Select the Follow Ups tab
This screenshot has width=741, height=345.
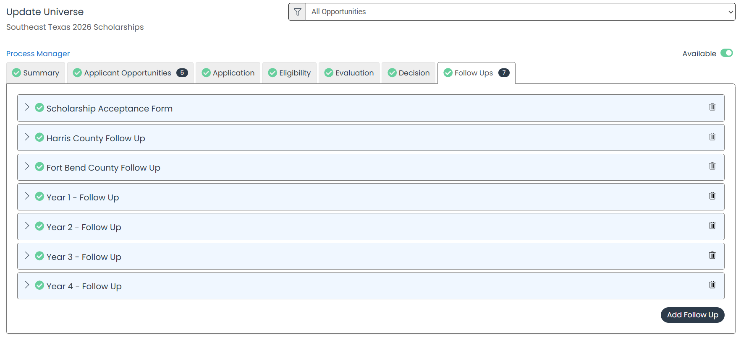pyautogui.click(x=477, y=73)
